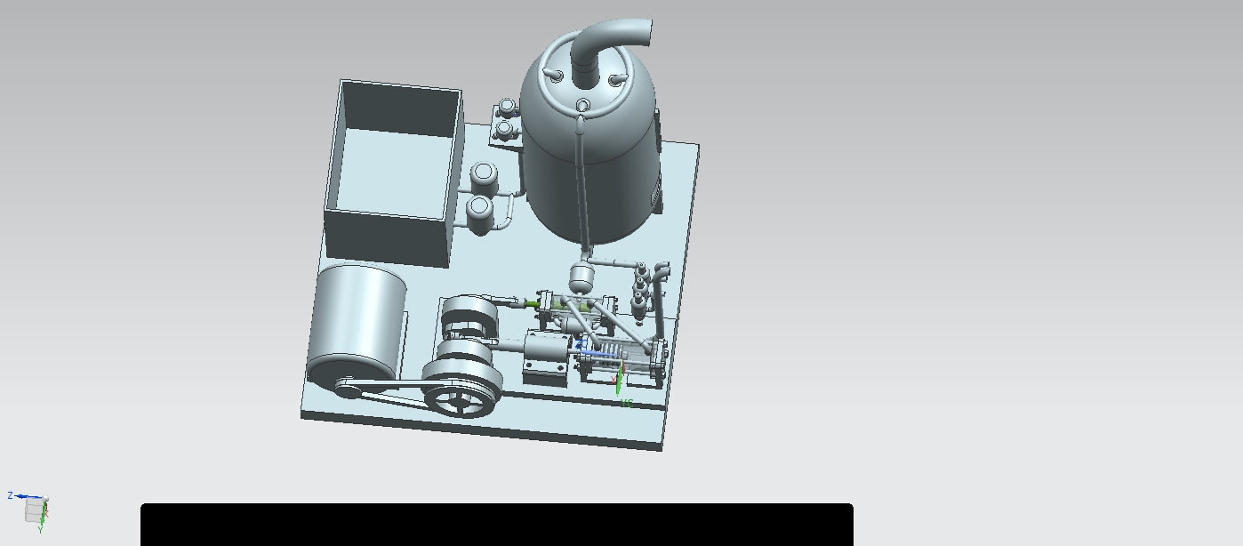This screenshot has width=1243, height=546.
Task: Click the view triad orientation cube
Action: 35,510
